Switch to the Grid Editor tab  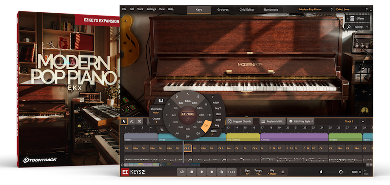click(x=247, y=10)
